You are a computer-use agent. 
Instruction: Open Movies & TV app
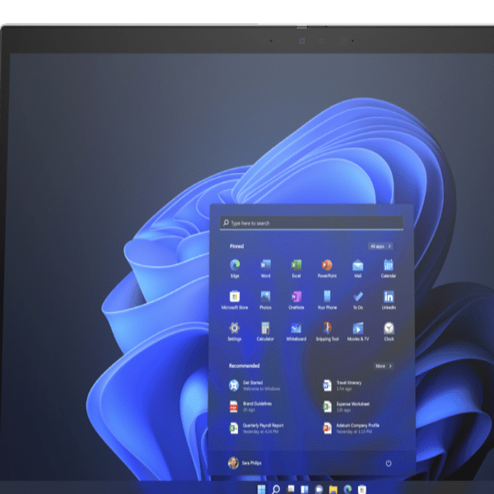coord(358,332)
